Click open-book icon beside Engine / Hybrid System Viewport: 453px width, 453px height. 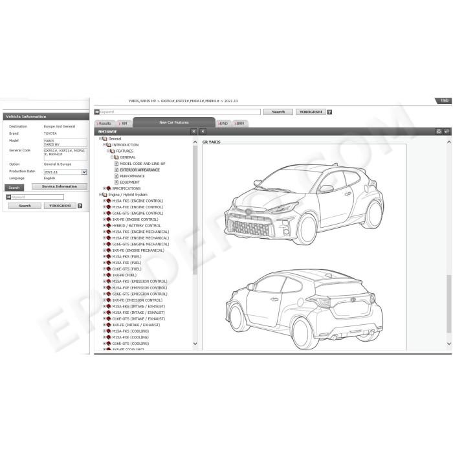click(x=105, y=195)
